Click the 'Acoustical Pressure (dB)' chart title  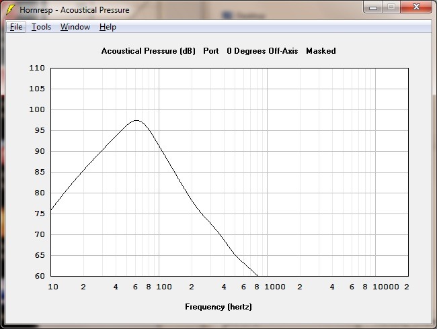click(149, 51)
